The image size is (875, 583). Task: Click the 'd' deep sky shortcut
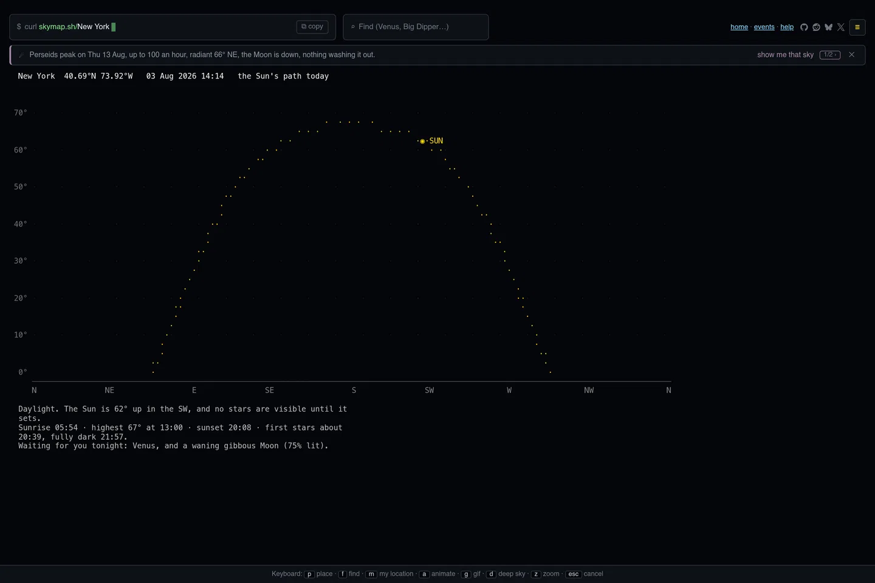(x=491, y=574)
